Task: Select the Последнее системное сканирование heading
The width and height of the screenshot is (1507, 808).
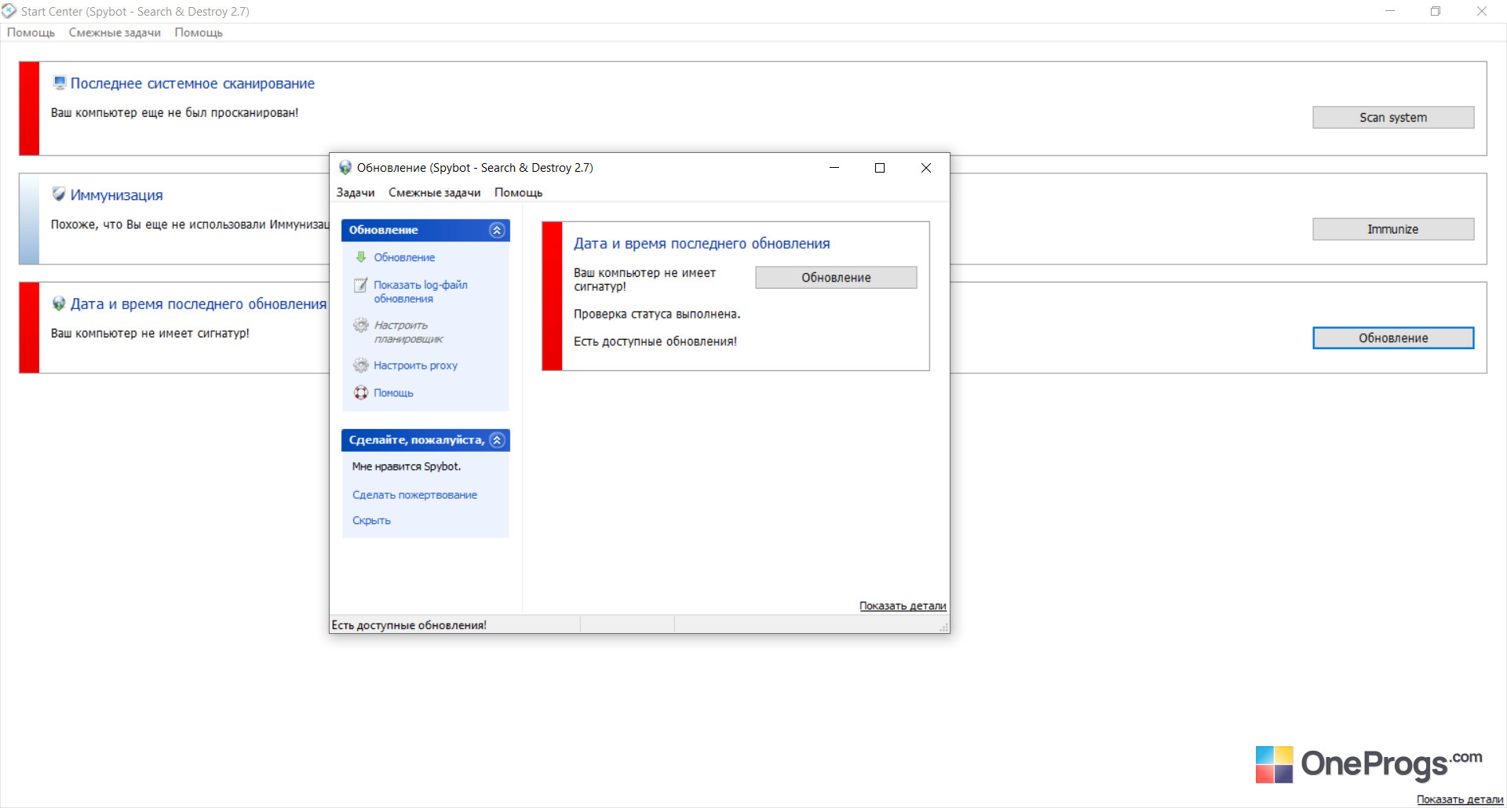Action: click(192, 83)
